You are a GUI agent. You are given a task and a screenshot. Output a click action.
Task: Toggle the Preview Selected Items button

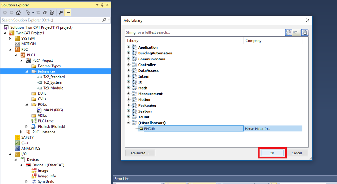(x=68, y=13)
